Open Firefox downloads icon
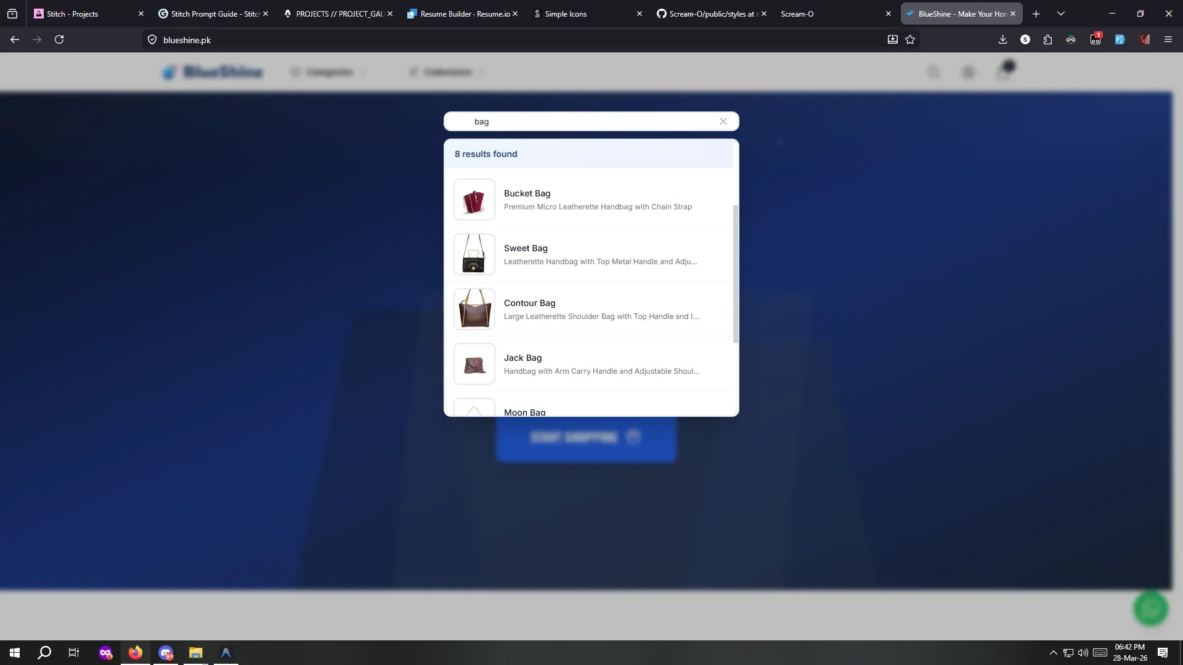This screenshot has width=1183, height=665. coord(1002,39)
